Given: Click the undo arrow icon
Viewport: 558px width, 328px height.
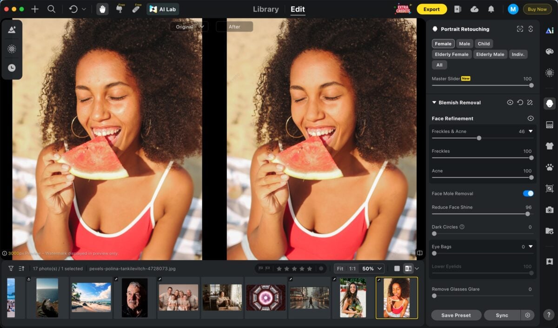Looking at the screenshot, I should click(x=73, y=9).
